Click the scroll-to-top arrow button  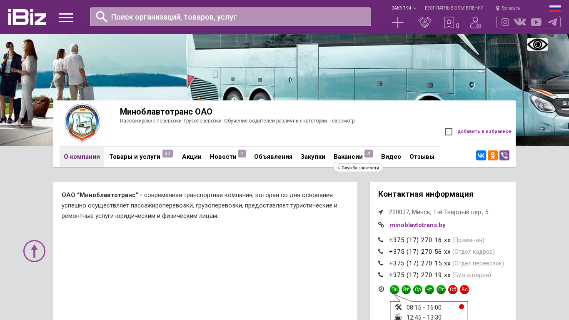34,251
